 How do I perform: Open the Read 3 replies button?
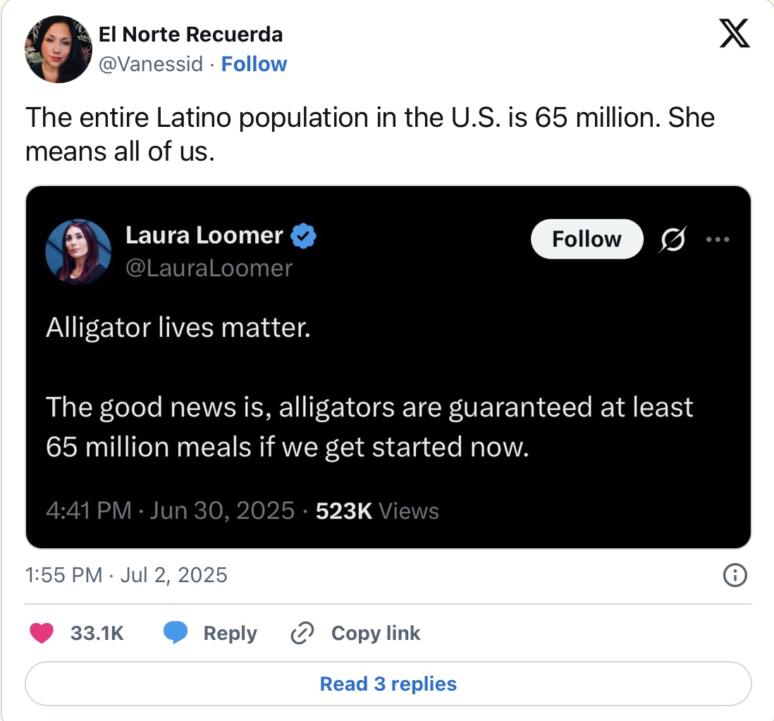pyautogui.click(x=388, y=684)
